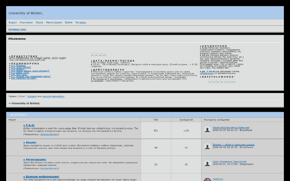
Task: Click the avatar in the Важная информация row
Action: [x=207, y=179]
